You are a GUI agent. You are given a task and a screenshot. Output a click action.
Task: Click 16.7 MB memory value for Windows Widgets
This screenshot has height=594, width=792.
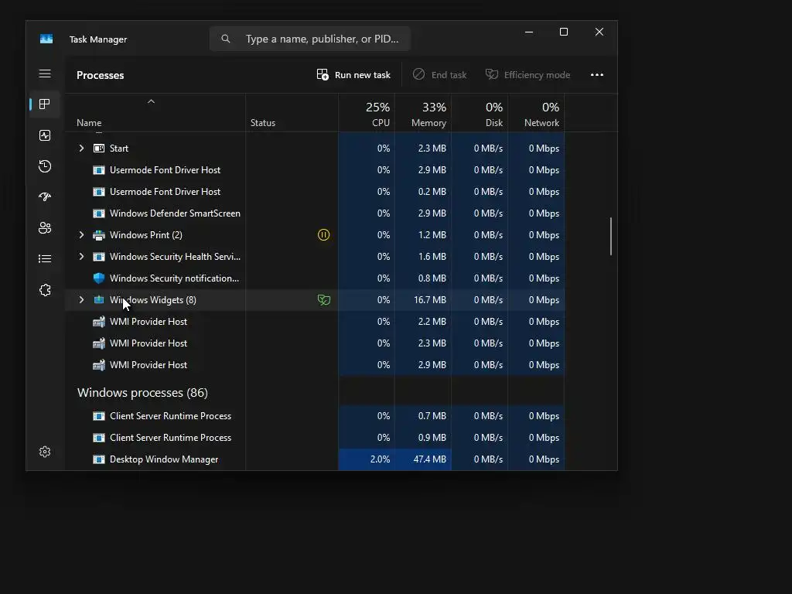[x=430, y=300]
